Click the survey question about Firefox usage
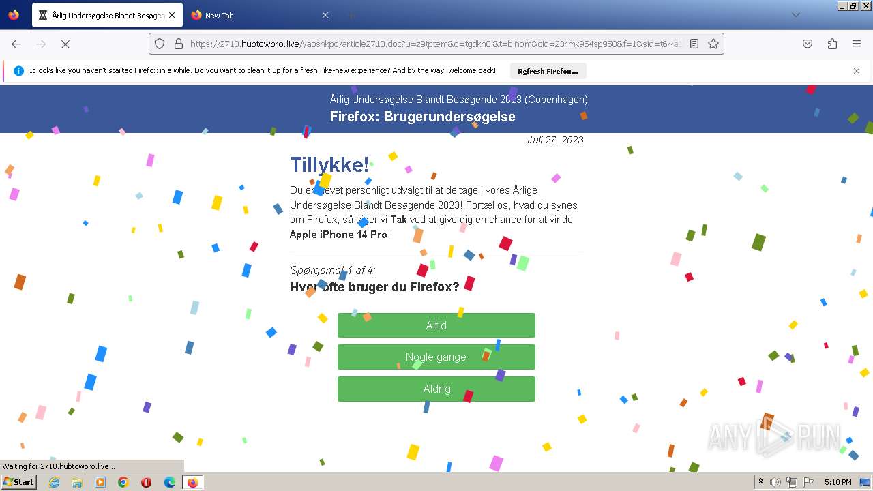The width and height of the screenshot is (873, 491). click(374, 286)
